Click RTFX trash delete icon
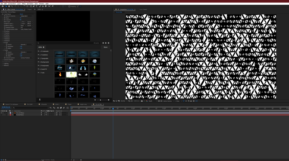Viewport: 289px width, 161px height. (x=108, y=43)
